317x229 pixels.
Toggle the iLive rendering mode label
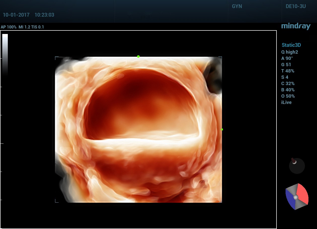point(286,102)
